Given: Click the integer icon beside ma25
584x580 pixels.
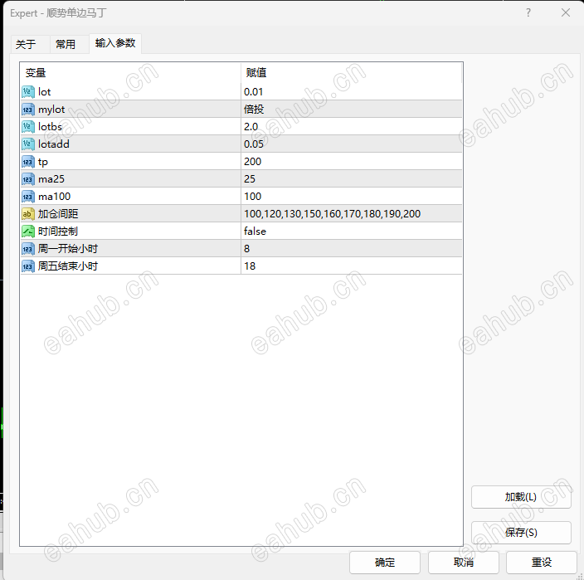Looking at the screenshot, I should click(28, 179).
